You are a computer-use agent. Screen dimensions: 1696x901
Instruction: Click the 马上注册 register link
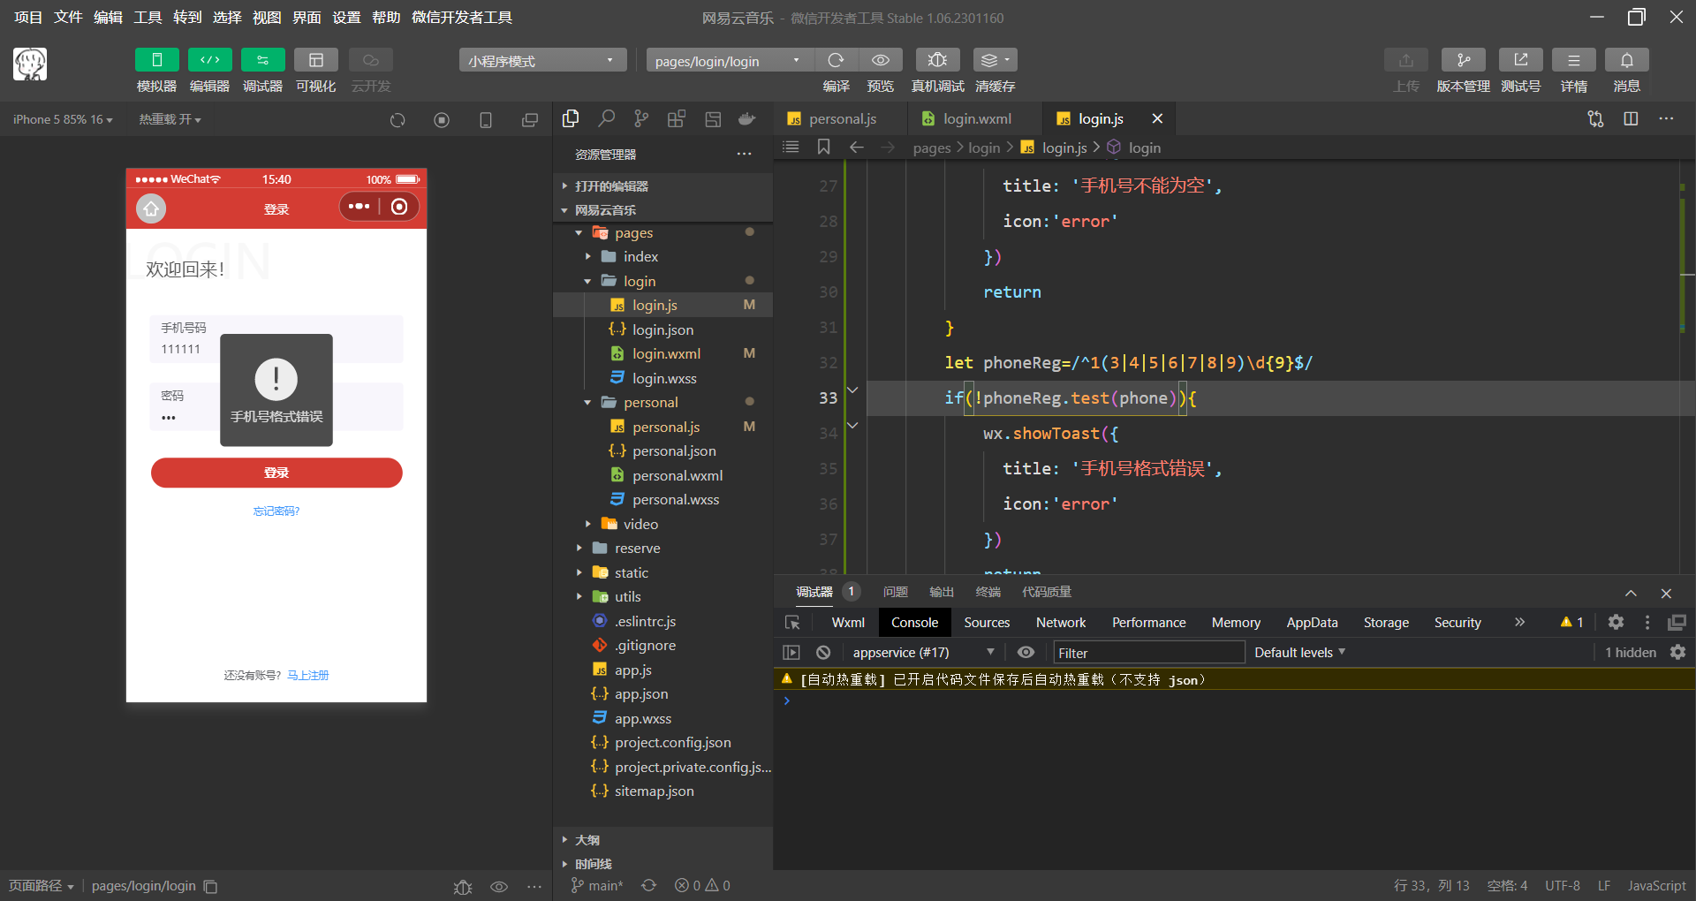[308, 675]
